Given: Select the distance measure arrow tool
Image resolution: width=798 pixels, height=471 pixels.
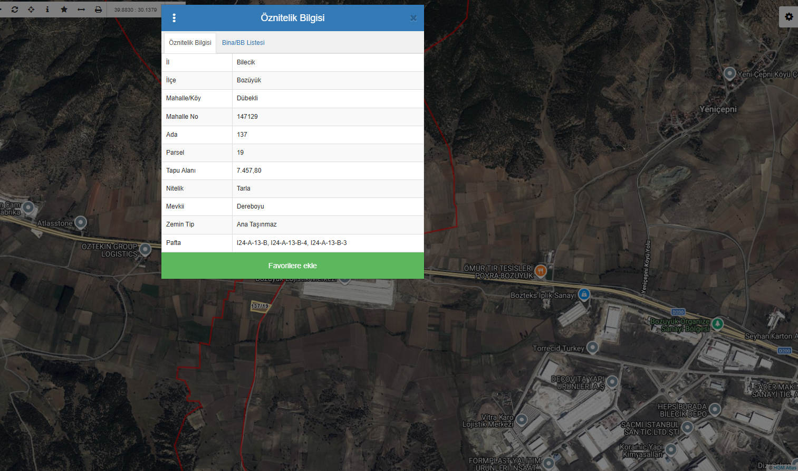Looking at the screenshot, I should (81, 10).
